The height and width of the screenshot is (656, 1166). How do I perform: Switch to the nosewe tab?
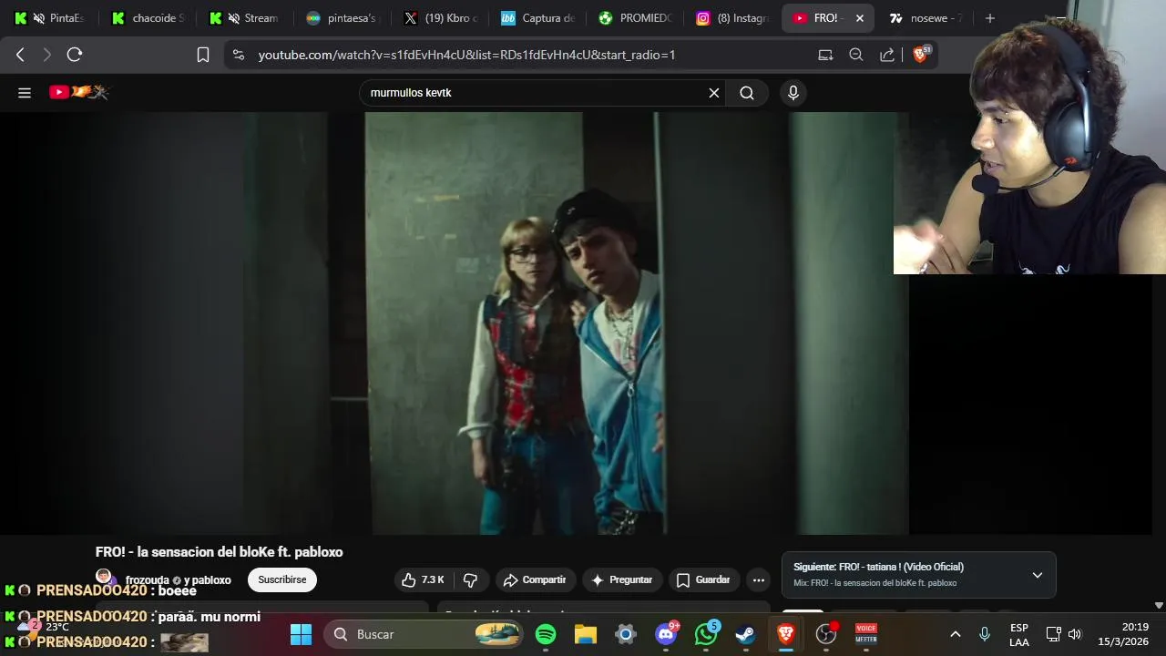pos(925,18)
